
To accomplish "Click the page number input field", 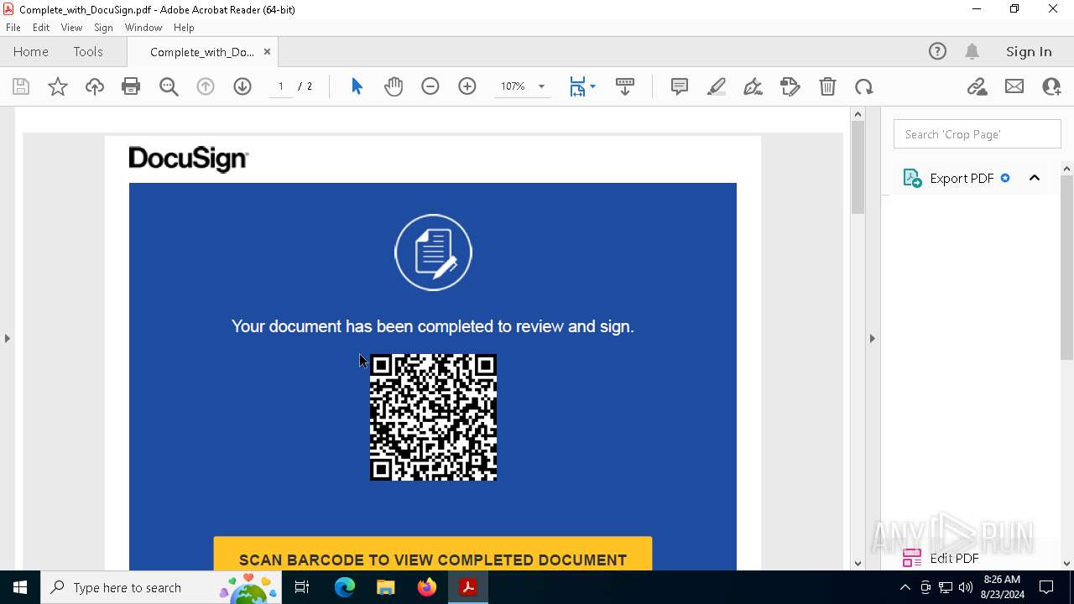I will pos(281,86).
